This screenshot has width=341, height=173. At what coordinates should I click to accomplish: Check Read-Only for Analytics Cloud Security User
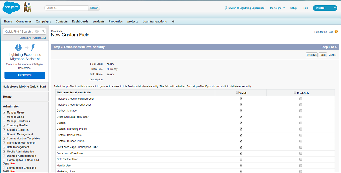coord(300,105)
